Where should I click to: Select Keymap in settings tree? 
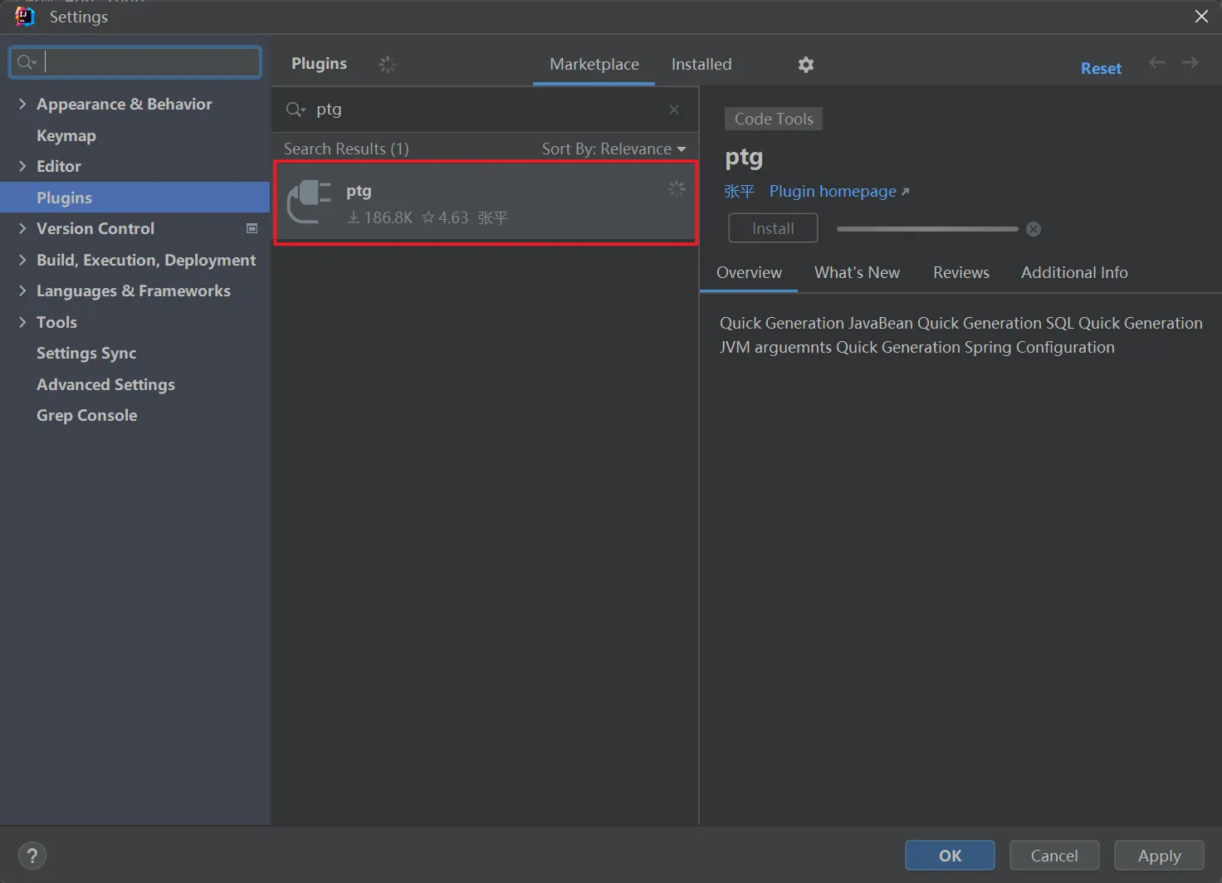66,135
